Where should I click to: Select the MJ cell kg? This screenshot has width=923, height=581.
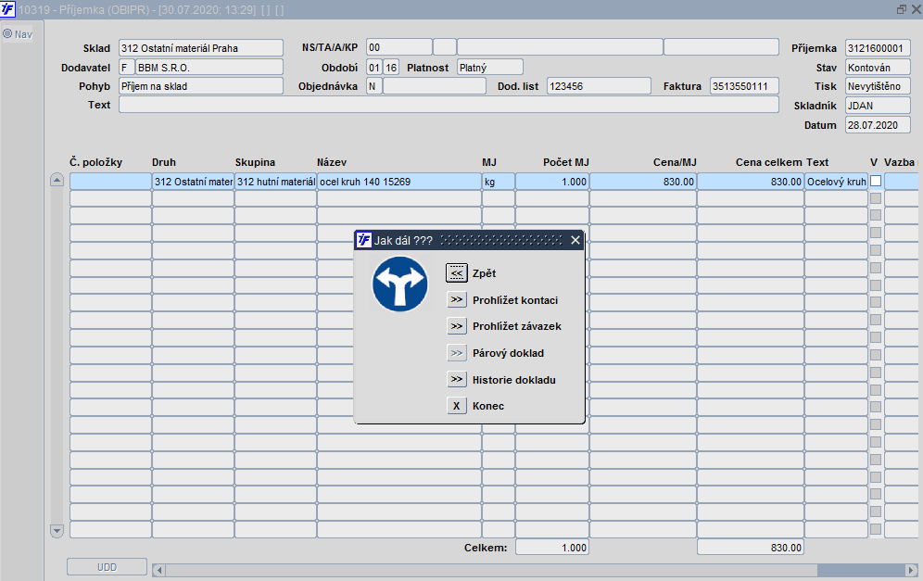tap(499, 182)
